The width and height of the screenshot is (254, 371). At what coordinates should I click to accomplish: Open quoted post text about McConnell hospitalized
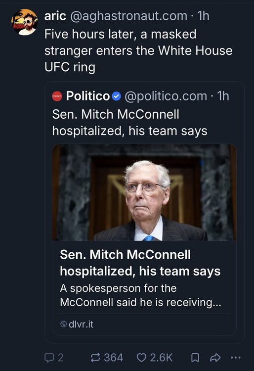[129, 123]
